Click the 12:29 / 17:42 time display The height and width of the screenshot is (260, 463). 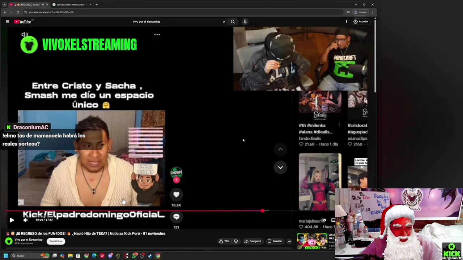tap(44, 220)
